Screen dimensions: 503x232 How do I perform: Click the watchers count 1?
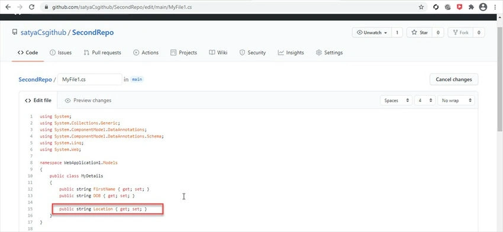click(397, 32)
